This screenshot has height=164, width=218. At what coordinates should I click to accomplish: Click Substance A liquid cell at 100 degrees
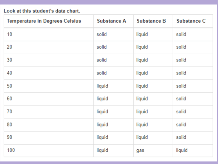pos(114,150)
